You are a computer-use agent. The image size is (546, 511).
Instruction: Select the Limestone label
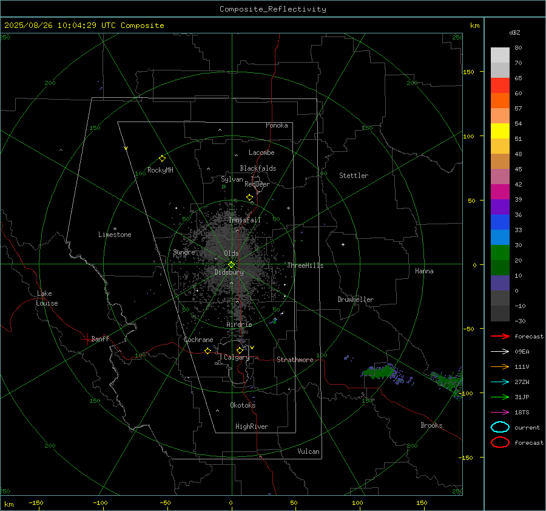[115, 235]
